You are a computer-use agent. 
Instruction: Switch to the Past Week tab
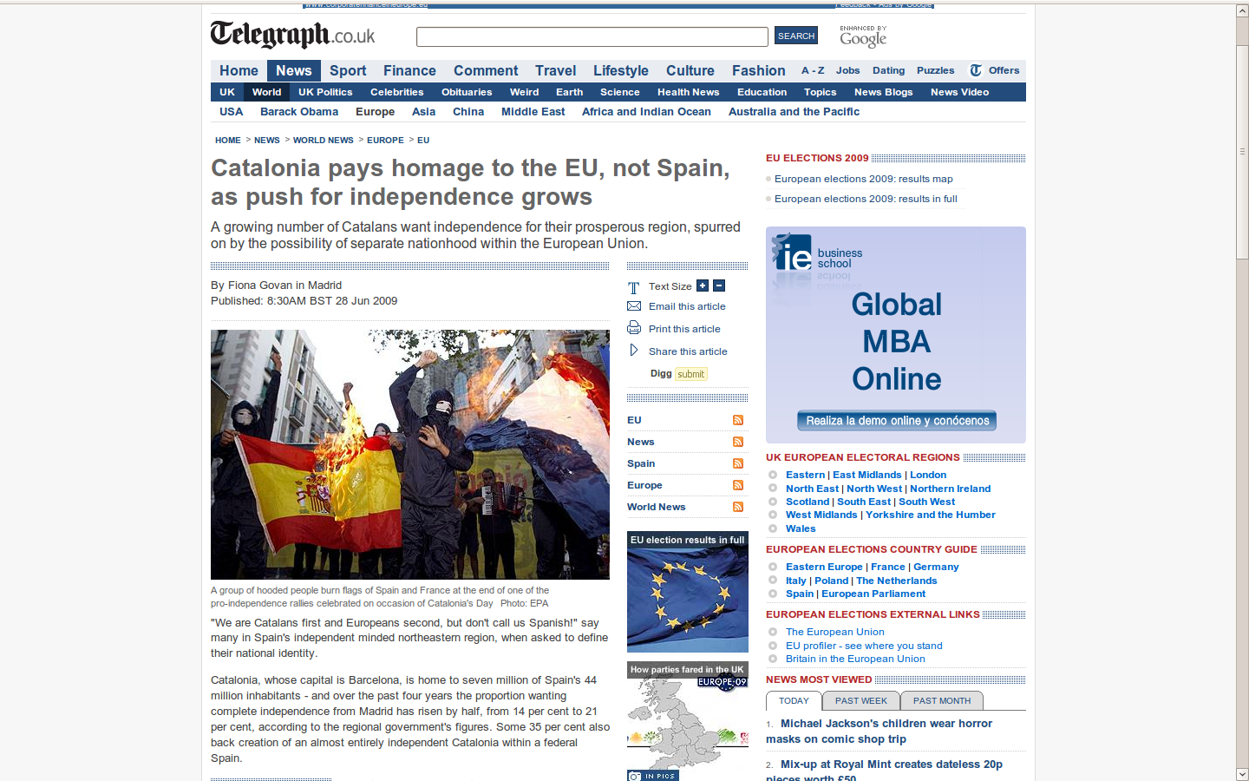pyautogui.click(x=860, y=700)
